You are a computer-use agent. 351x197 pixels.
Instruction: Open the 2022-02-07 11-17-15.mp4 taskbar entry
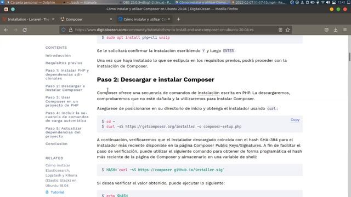[x=259, y=2]
